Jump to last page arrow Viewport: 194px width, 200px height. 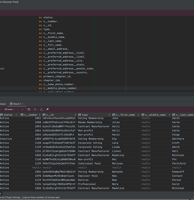23,109
